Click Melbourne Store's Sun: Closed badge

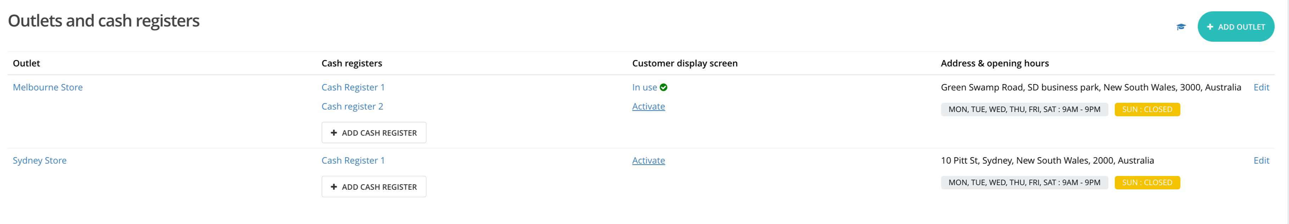1147,109
